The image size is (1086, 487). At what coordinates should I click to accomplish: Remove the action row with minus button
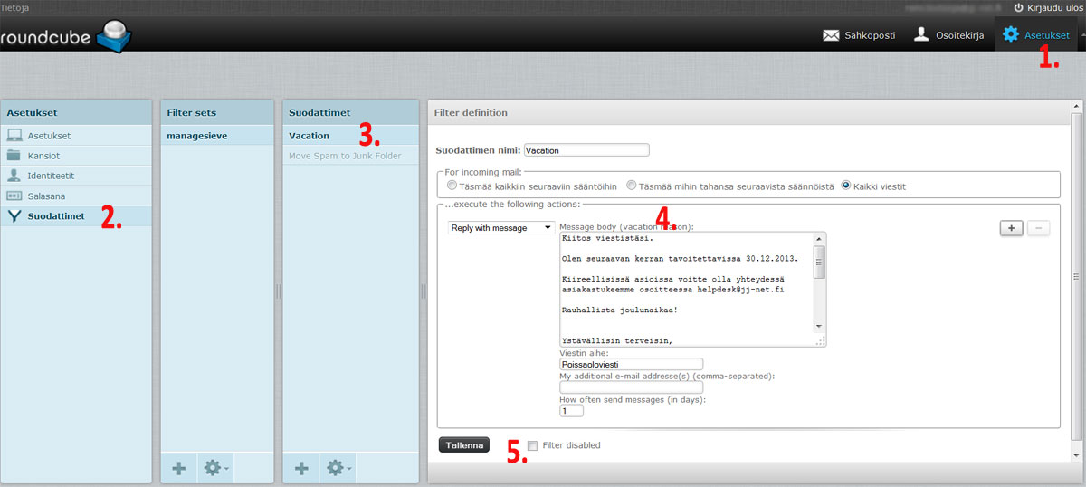coord(1038,228)
